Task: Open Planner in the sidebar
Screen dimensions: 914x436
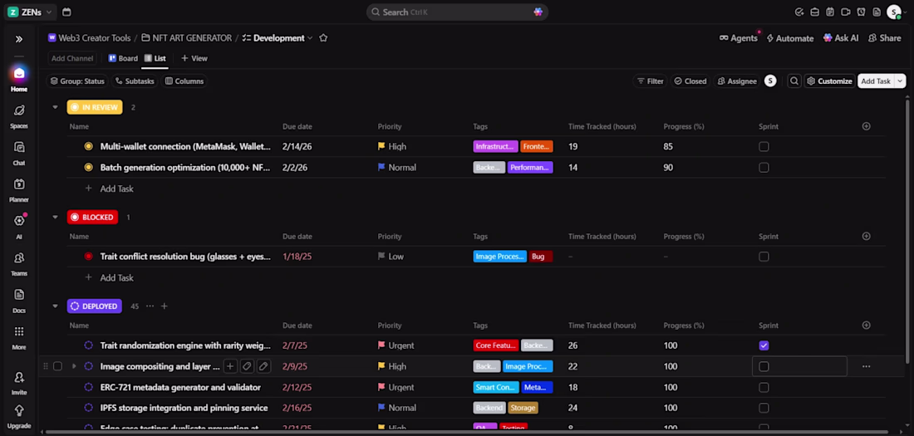Action: [x=18, y=189]
